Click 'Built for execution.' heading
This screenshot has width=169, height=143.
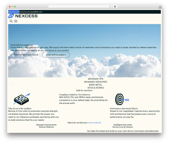point(84,91)
